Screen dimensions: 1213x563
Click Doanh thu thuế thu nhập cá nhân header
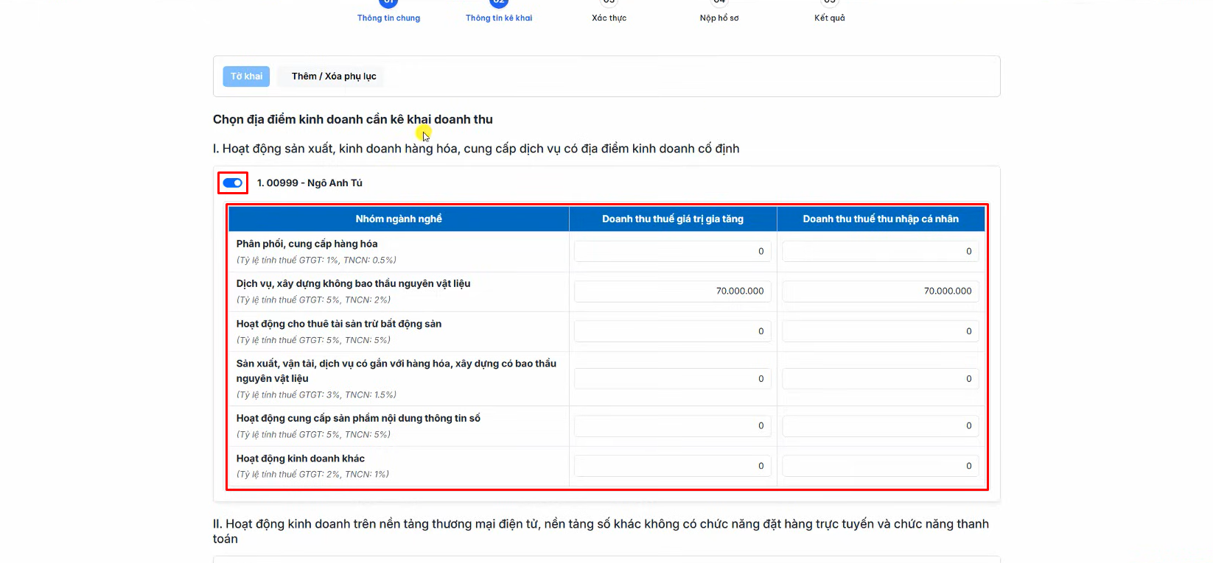click(881, 219)
